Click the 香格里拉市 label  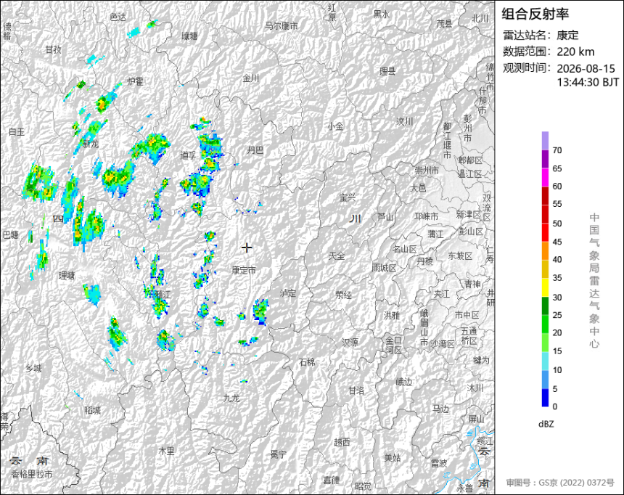[x=32, y=474]
